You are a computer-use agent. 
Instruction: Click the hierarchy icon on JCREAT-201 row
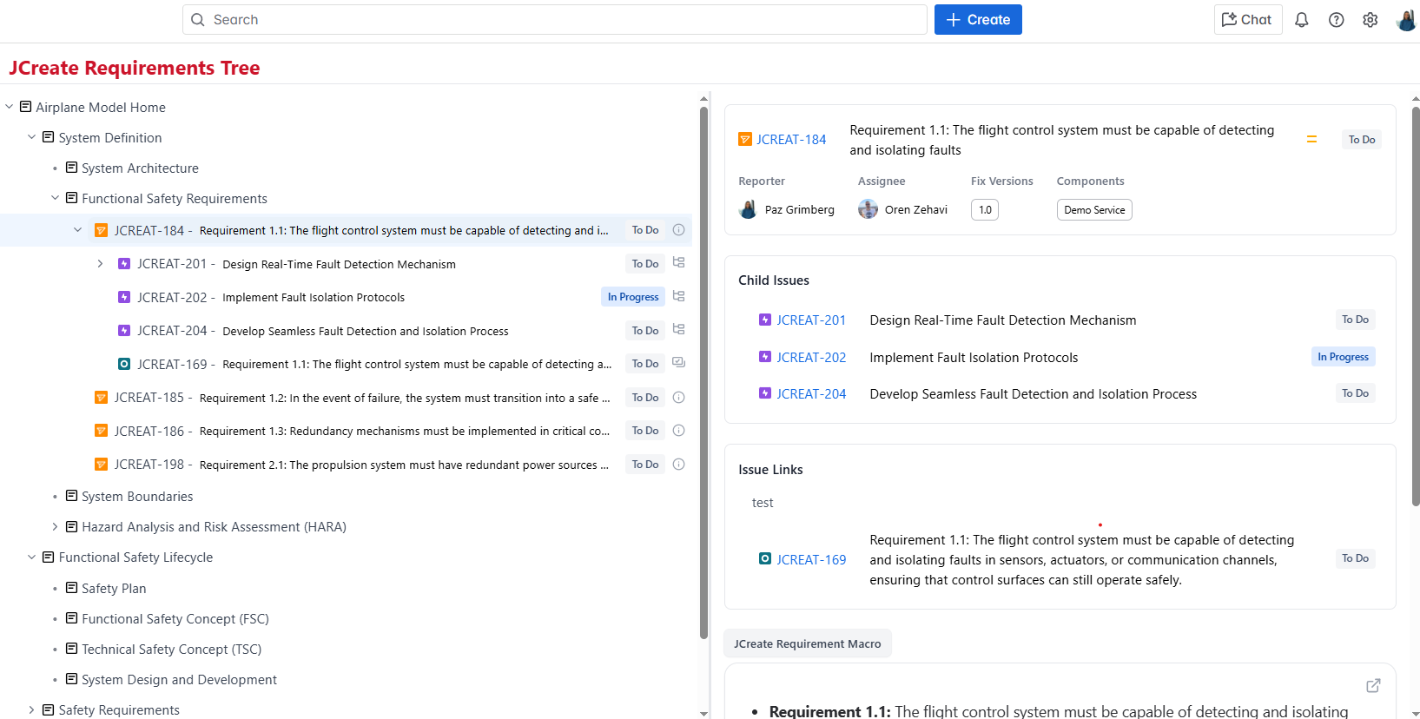coord(679,263)
